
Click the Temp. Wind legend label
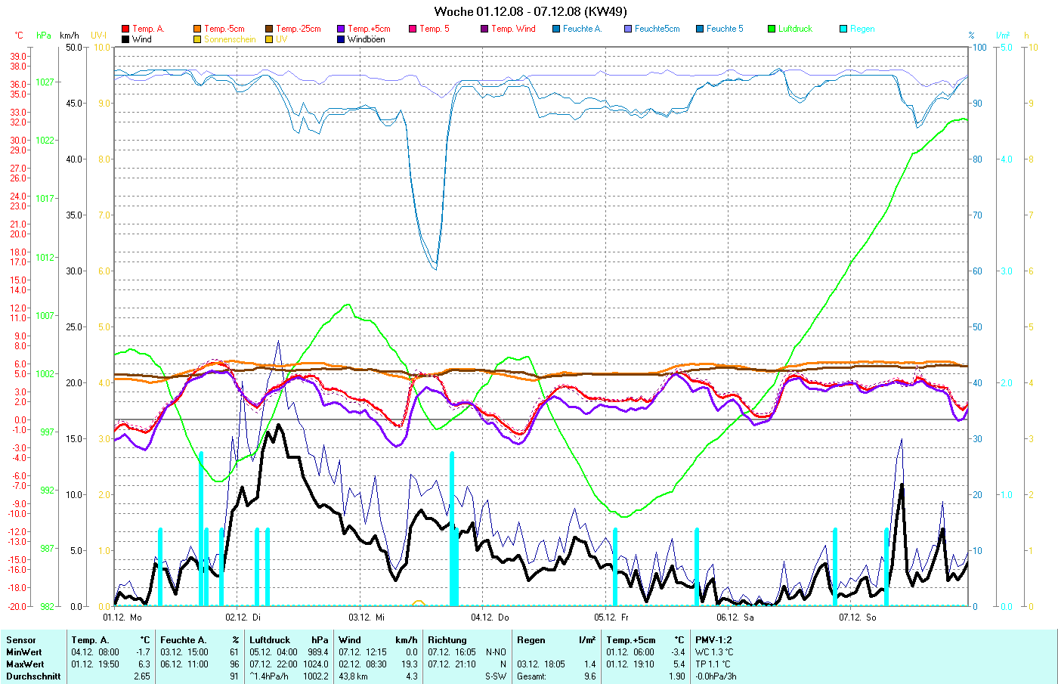tap(513, 29)
